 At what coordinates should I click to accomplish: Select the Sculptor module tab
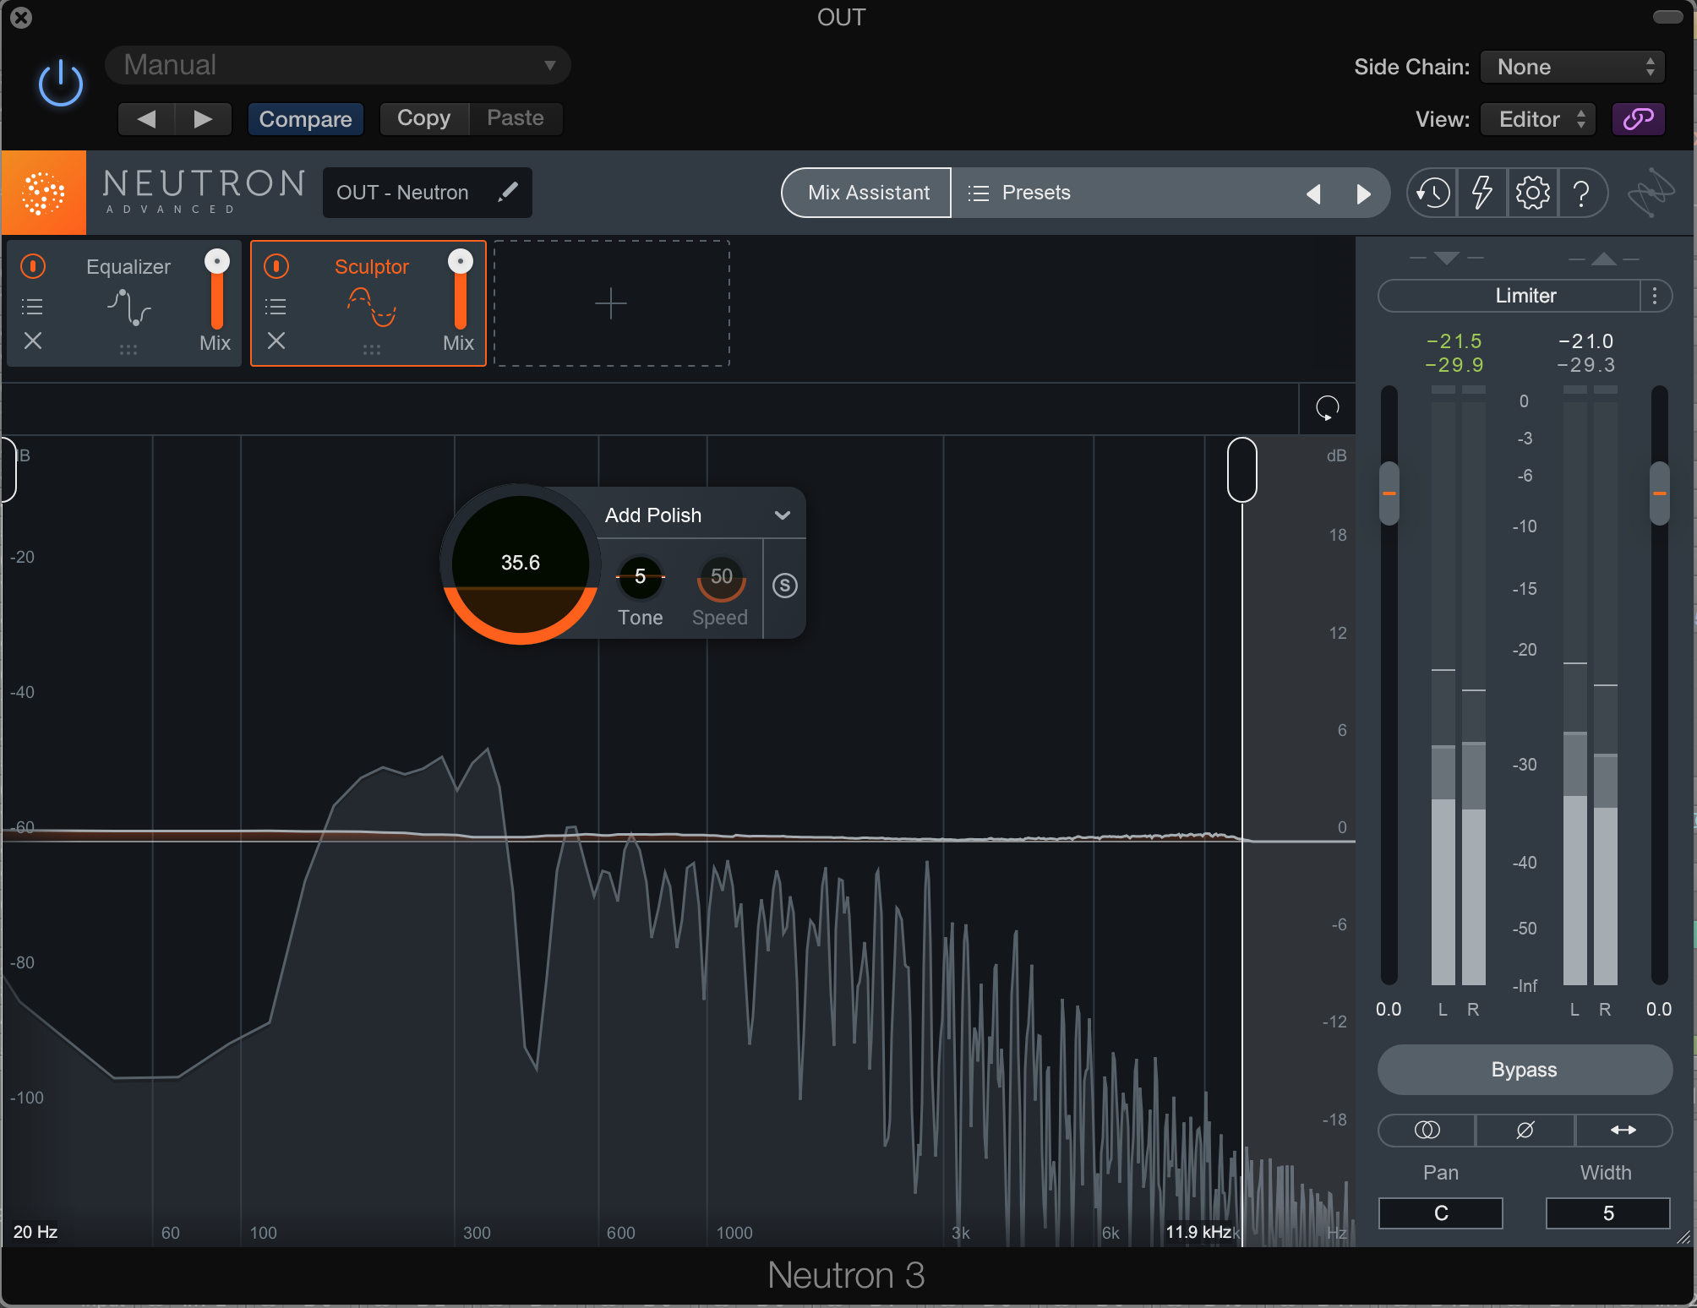click(x=368, y=303)
